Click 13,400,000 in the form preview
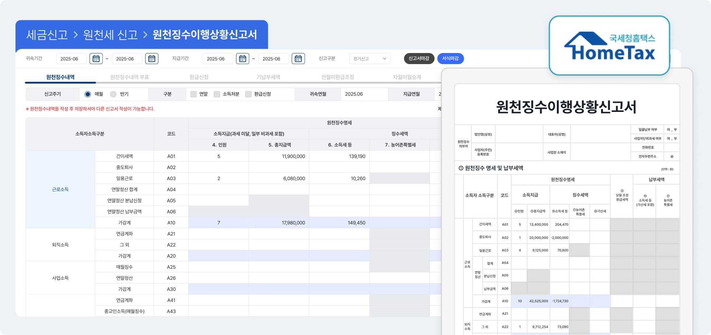 (539, 224)
